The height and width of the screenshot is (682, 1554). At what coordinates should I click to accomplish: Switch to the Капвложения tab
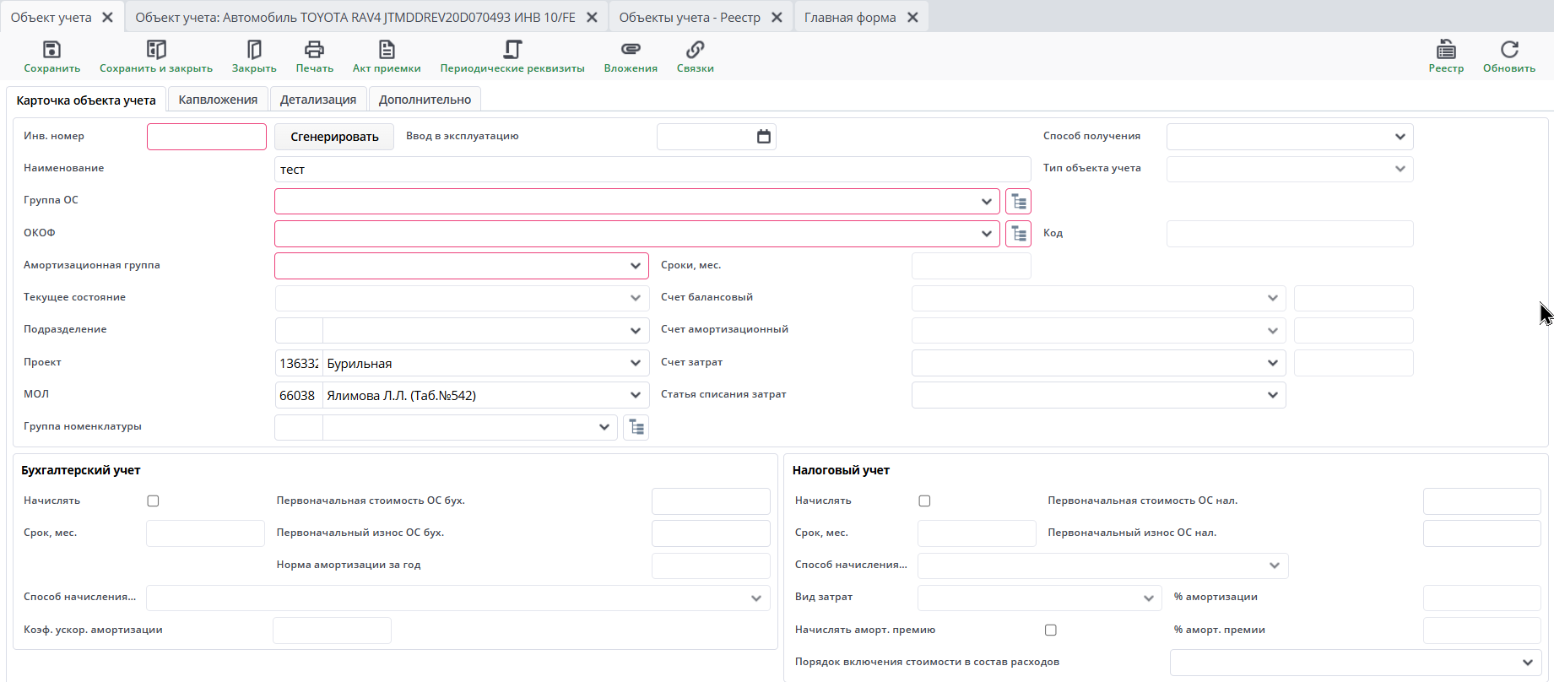[218, 100]
